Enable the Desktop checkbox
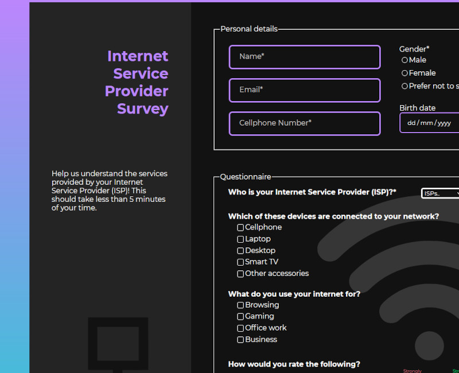Screen dimensions: 459x373 [240, 251]
